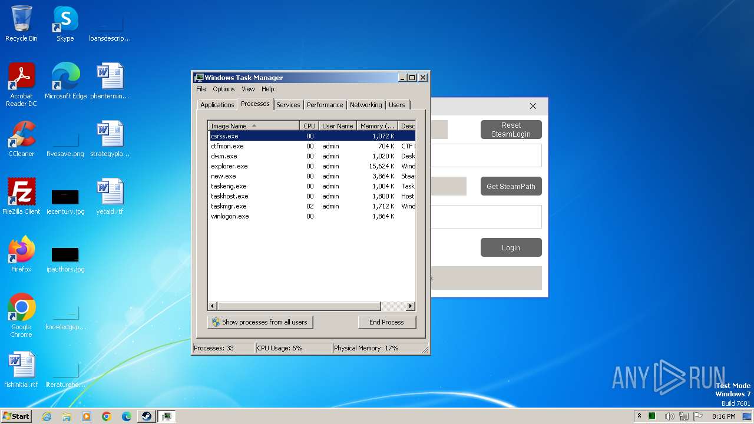Launch Firefox from the desktop
This screenshot has width=754, height=424.
pyautogui.click(x=21, y=254)
